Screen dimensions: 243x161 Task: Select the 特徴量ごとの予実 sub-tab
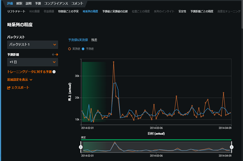pyautogui.click(x=68, y=11)
